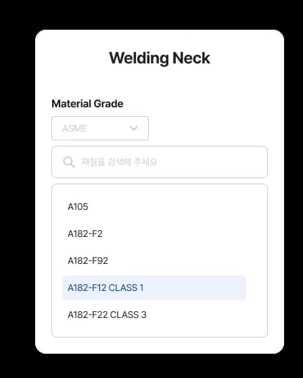This screenshot has height=378, width=303.
Task: Click the Welding Neck heading
Action: (x=160, y=58)
